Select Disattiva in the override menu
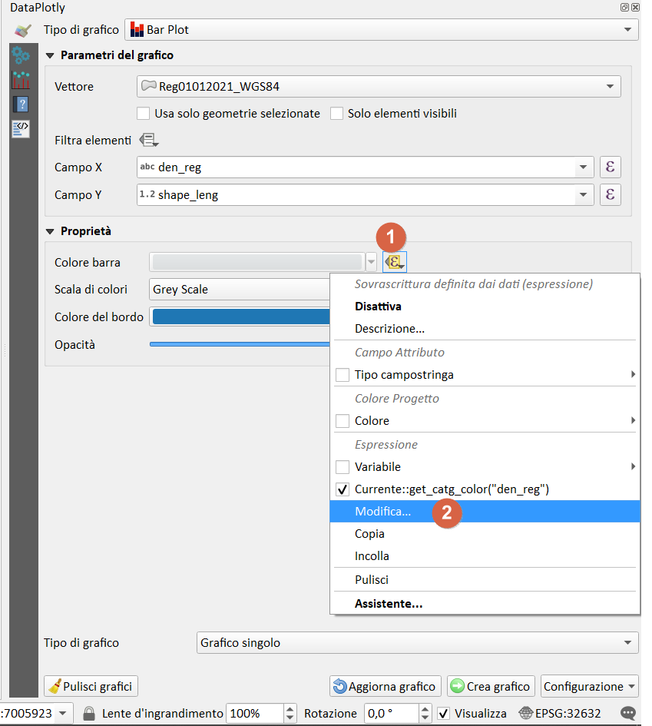Viewport: 652px width, 726px height. coord(378,306)
